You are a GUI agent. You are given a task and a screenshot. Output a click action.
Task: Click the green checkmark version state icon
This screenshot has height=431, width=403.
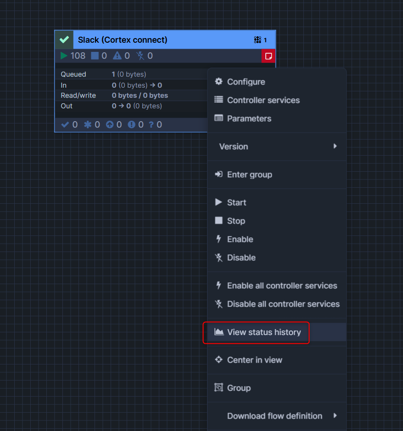pos(64,40)
